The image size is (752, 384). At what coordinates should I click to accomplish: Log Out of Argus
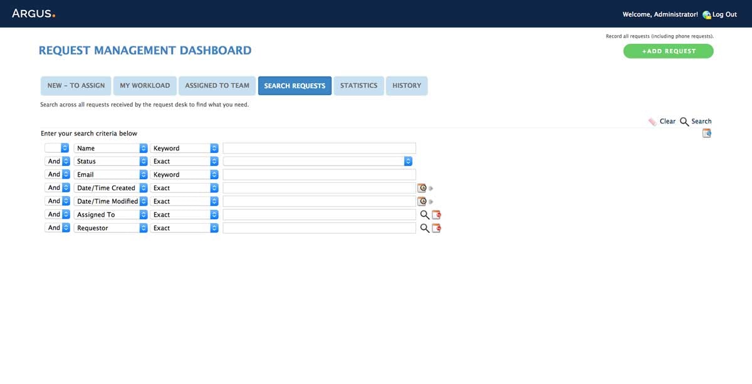724,14
